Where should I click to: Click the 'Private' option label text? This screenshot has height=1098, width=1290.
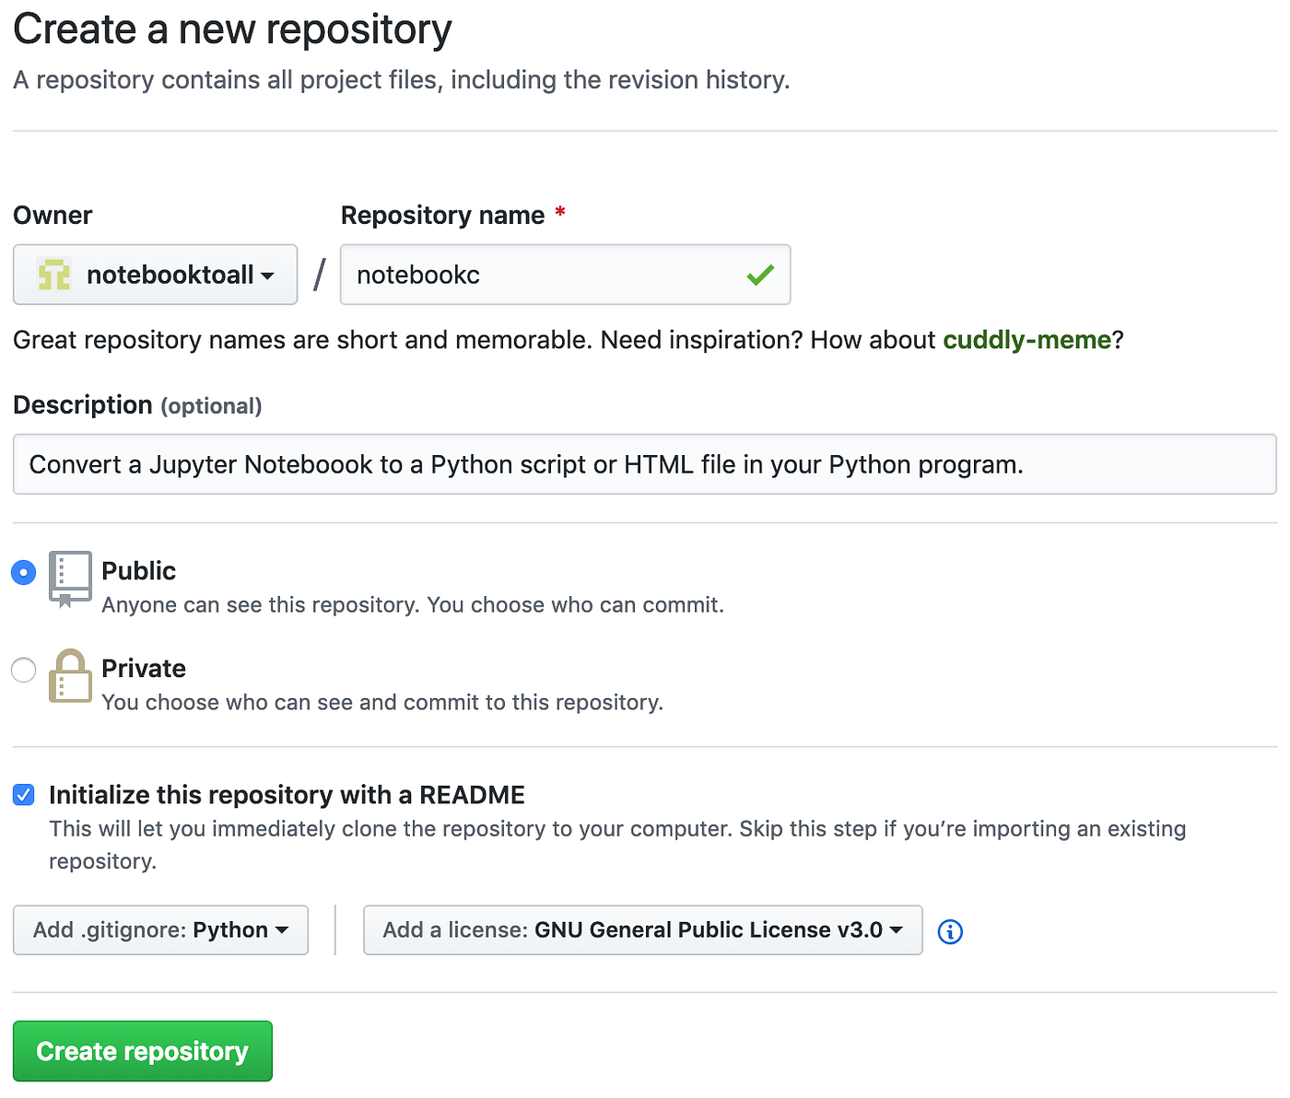[144, 669]
